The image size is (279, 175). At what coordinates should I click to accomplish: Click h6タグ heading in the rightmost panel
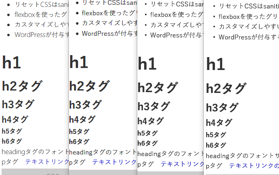click(x=216, y=145)
